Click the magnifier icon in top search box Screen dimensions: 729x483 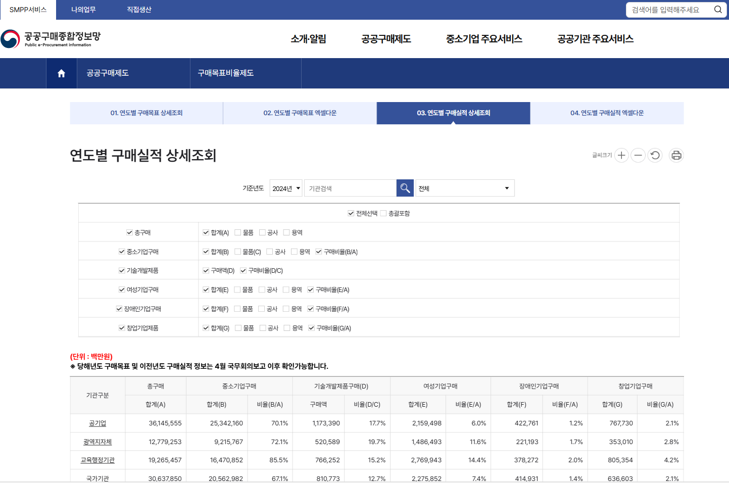click(x=718, y=10)
